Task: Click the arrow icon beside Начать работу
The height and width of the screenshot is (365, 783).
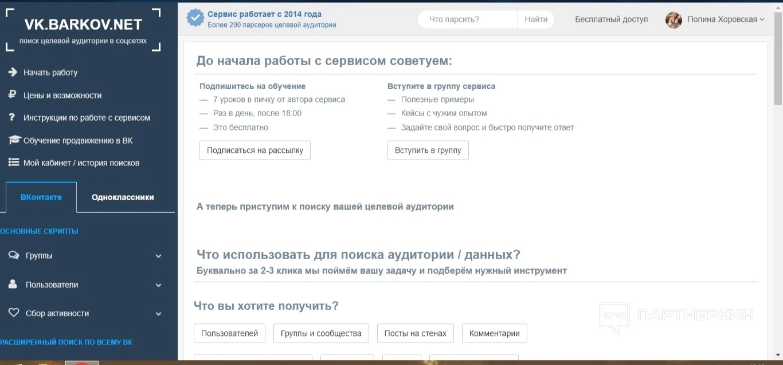Action: coord(13,72)
